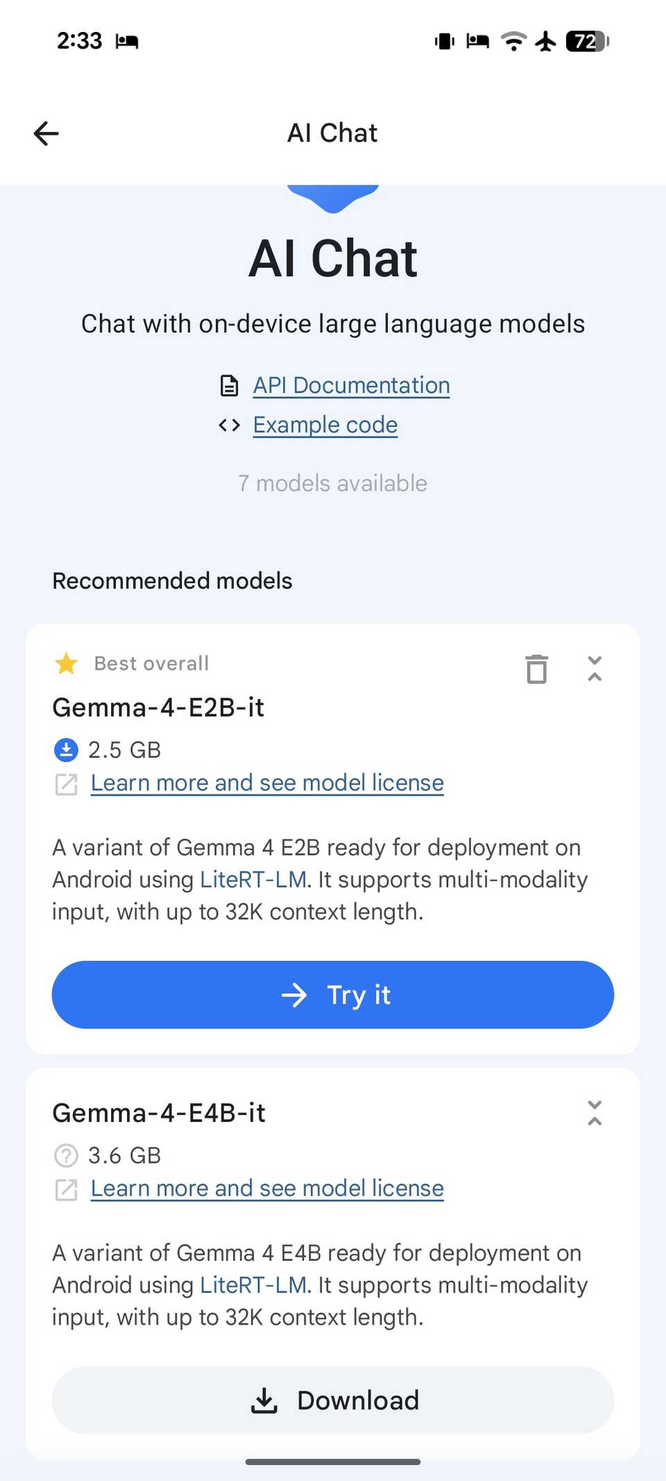Open the LiteRT-LM link in E4B description

coord(253,1285)
